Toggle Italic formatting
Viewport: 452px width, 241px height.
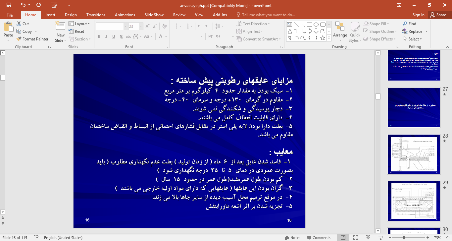106,36
